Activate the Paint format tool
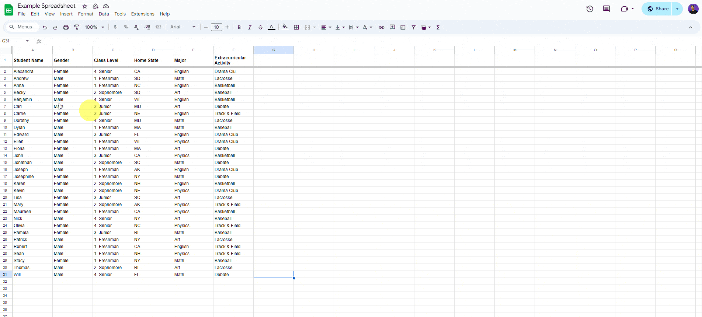Image resolution: width=702 pixels, height=317 pixels. pyautogui.click(x=76, y=27)
